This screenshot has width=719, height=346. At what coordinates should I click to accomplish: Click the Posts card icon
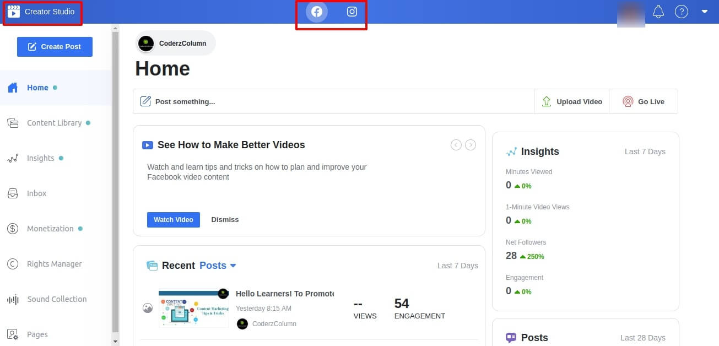[511, 338]
